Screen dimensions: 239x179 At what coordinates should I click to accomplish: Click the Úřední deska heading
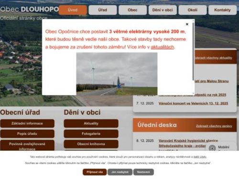pos(157,125)
